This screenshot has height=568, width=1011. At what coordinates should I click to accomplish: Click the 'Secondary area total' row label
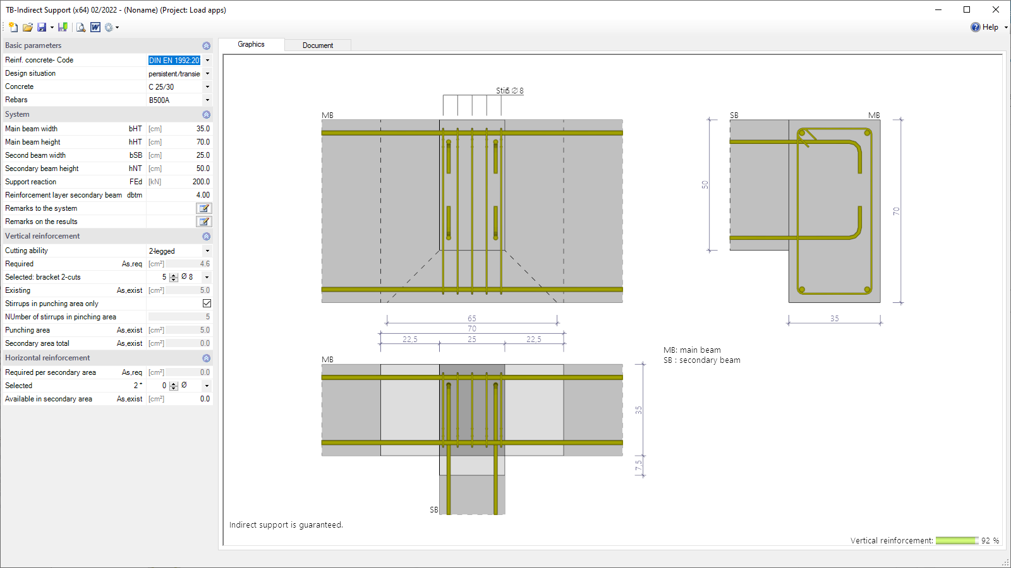click(x=37, y=343)
